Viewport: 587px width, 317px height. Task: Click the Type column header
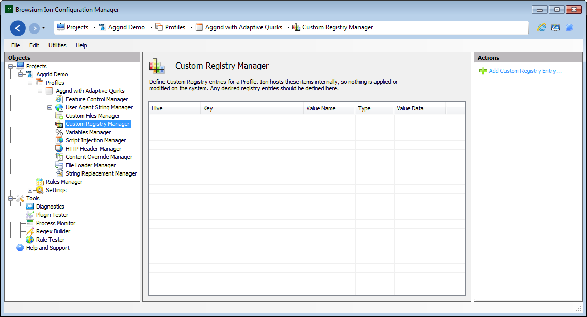pos(374,108)
